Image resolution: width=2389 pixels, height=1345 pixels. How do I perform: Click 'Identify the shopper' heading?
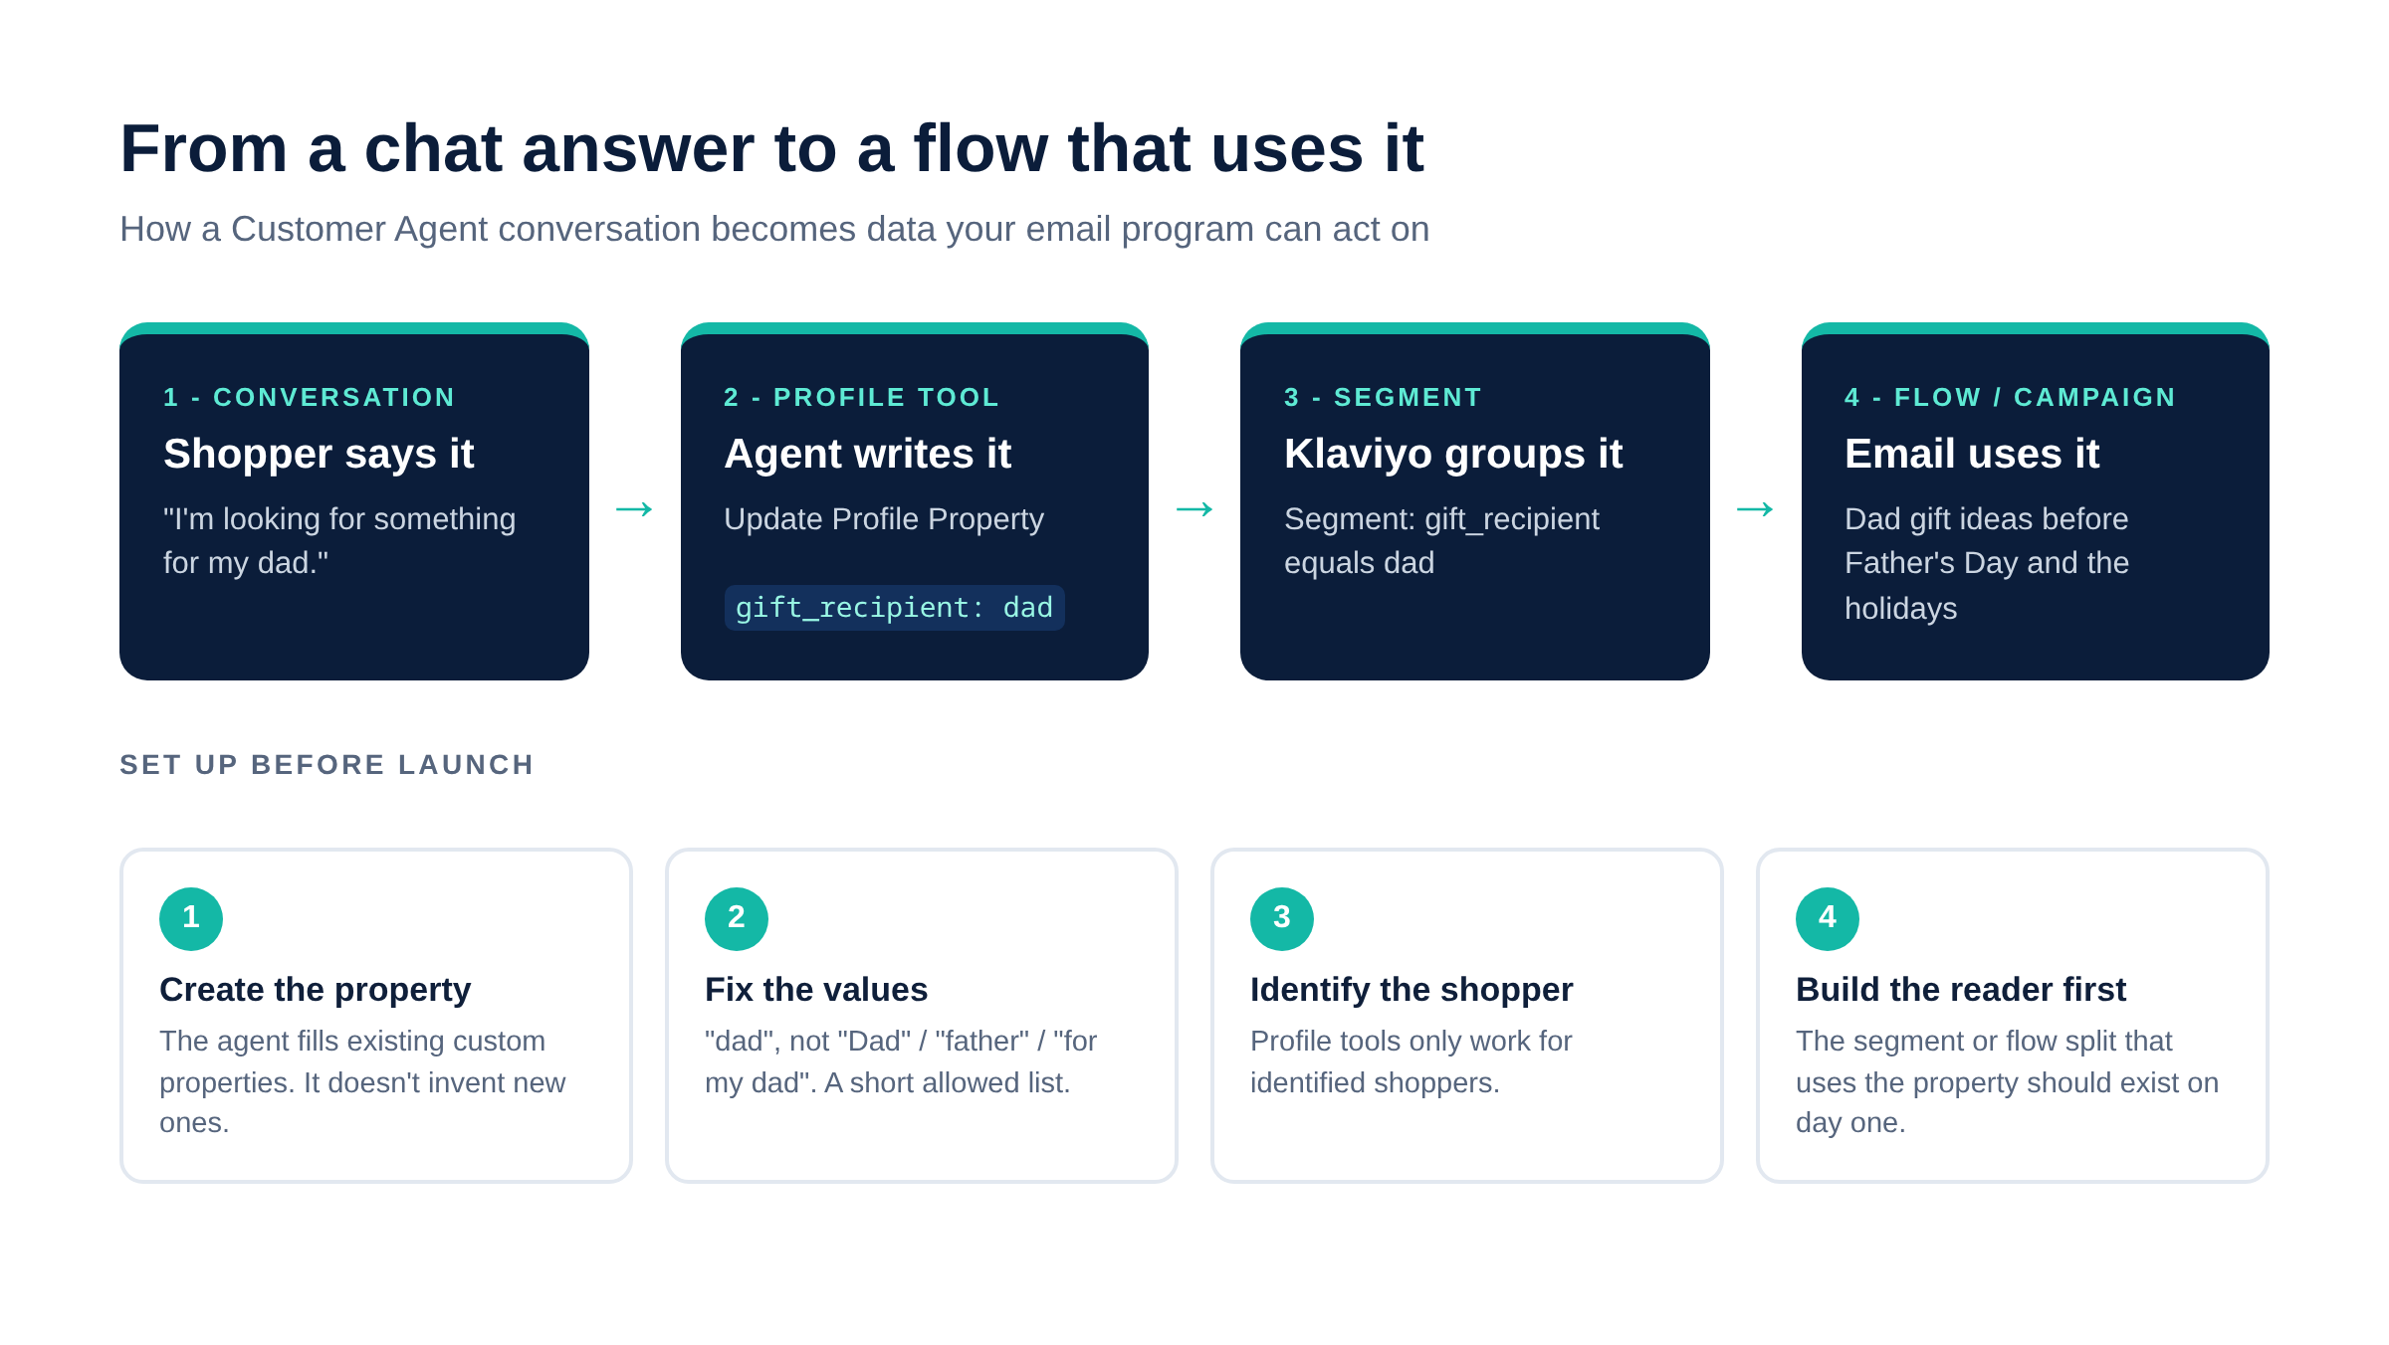[1412, 990]
